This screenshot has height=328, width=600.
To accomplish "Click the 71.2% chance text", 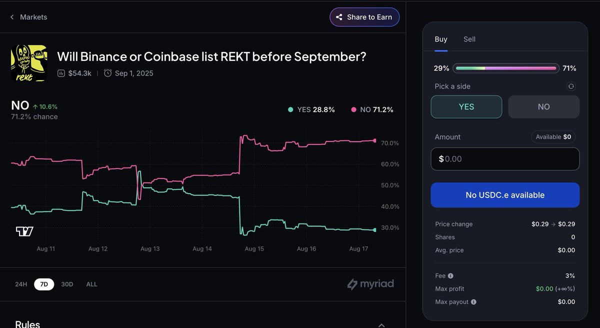I will click(34, 116).
